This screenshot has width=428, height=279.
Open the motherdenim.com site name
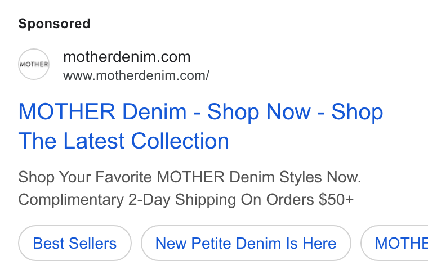(x=127, y=57)
